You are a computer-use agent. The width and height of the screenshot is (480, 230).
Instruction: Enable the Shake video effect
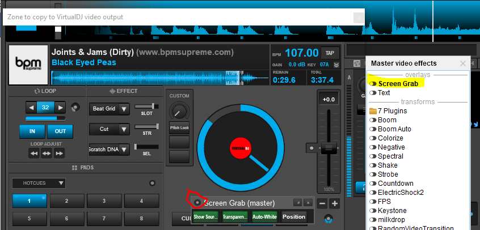coord(373,165)
